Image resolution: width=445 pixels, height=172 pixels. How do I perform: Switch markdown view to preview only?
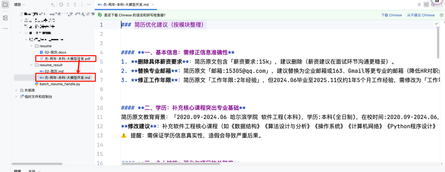(x=433, y=5)
